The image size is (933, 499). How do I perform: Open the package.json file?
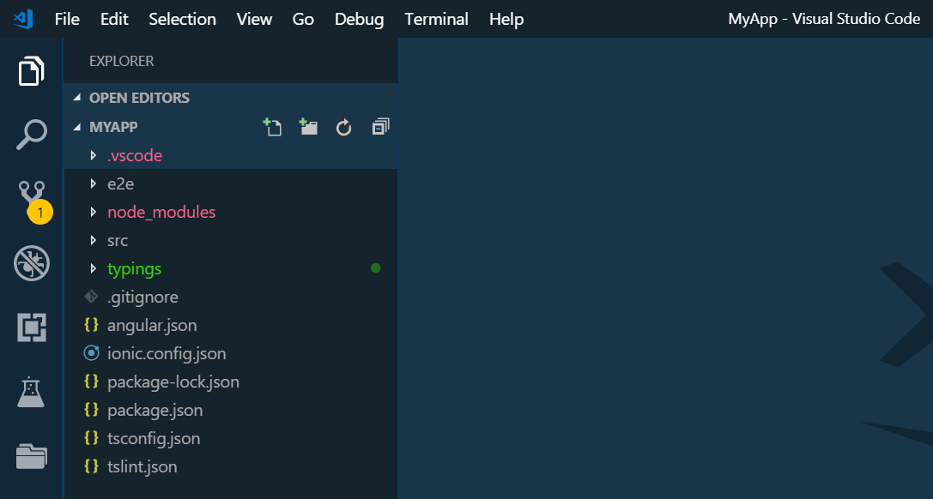point(154,410)
